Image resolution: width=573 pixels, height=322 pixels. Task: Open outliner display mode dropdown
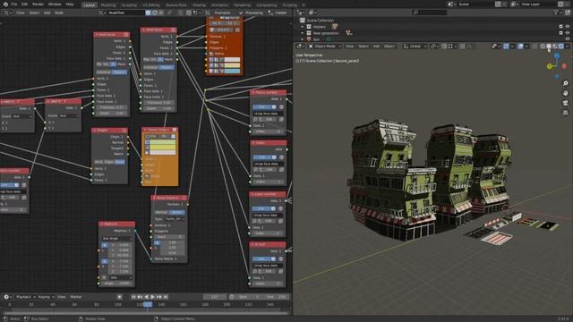pos(313,13)
